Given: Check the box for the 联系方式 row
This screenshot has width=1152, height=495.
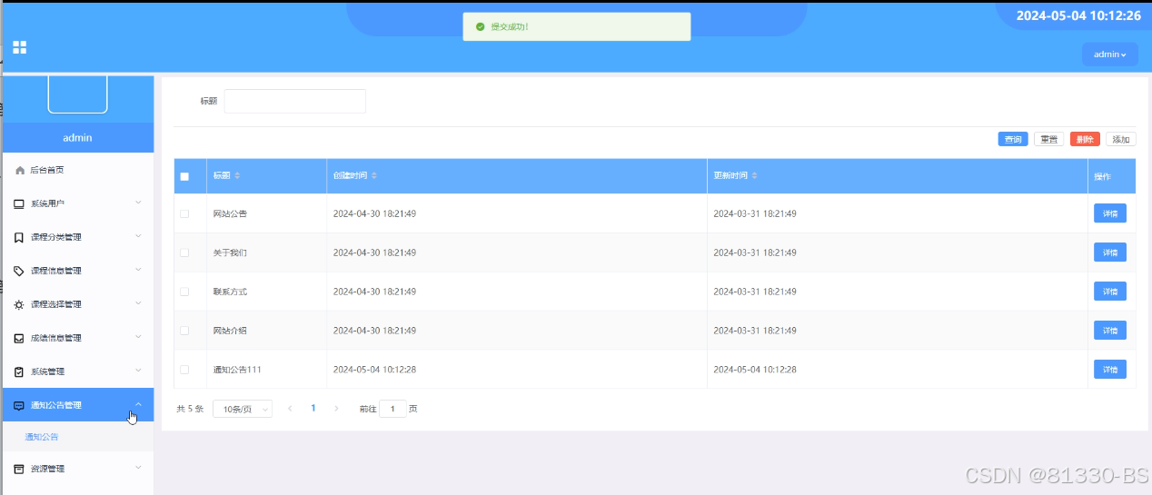Looking at the screenshot, I should (x=184, y=292).
